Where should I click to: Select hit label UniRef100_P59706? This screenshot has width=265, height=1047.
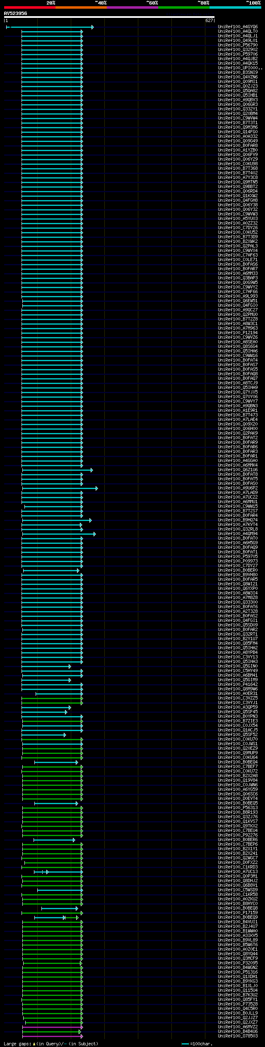tap(238, 54)
